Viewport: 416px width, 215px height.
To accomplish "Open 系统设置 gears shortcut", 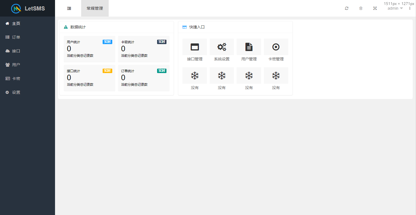I will point(221,47).
